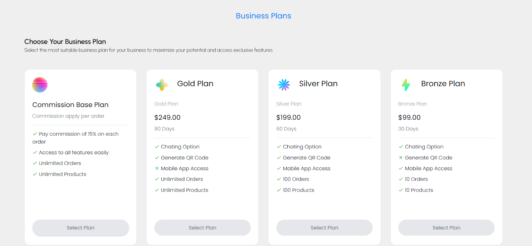Click the Silver Plan title text
The image size is (532, 246).
[x=318, y=84]
